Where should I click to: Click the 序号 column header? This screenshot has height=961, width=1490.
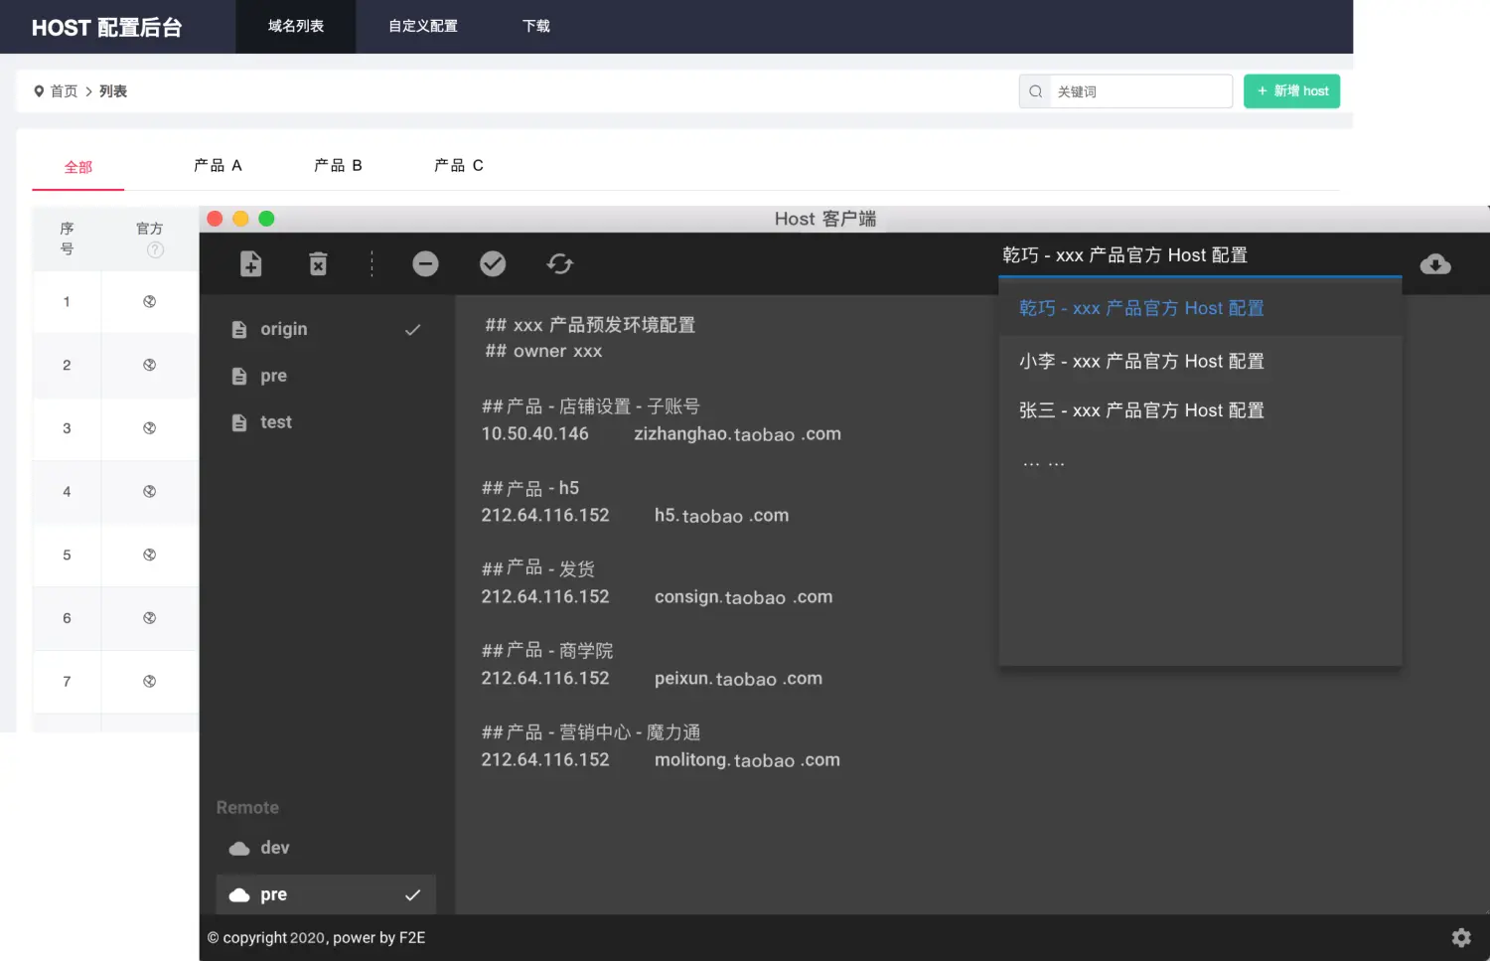(67, 239)
